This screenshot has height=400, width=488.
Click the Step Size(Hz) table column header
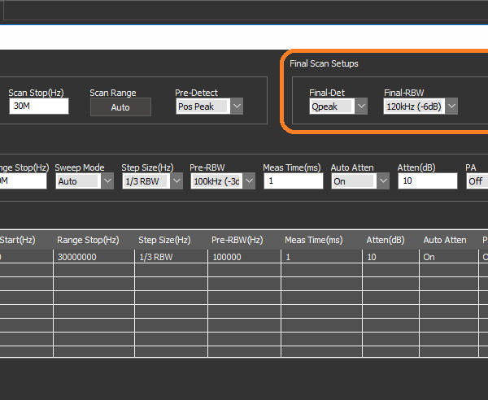(x=164, y=240)
